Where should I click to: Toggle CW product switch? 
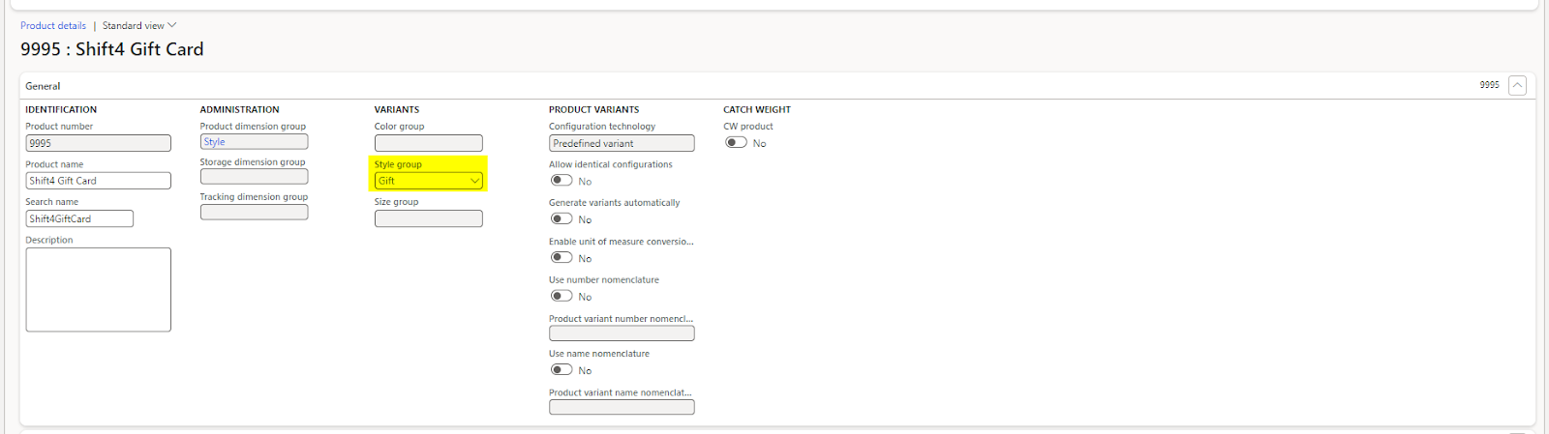tap(736, 143)
